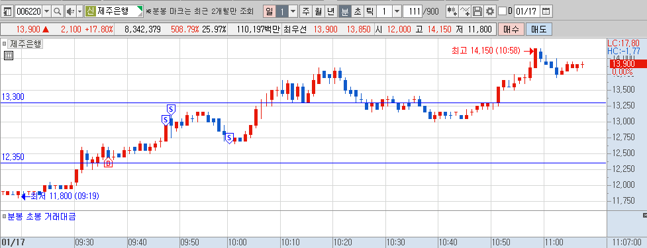Switch to the 주 weekly period tab
647x248 pixels.
pyautogui.click(x=306, y=11)
